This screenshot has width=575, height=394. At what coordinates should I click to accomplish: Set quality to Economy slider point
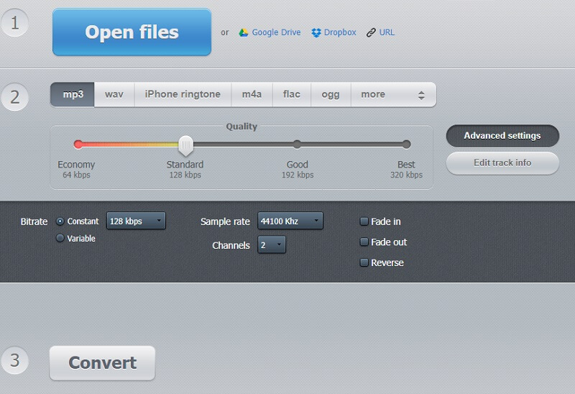pos(78,145)
